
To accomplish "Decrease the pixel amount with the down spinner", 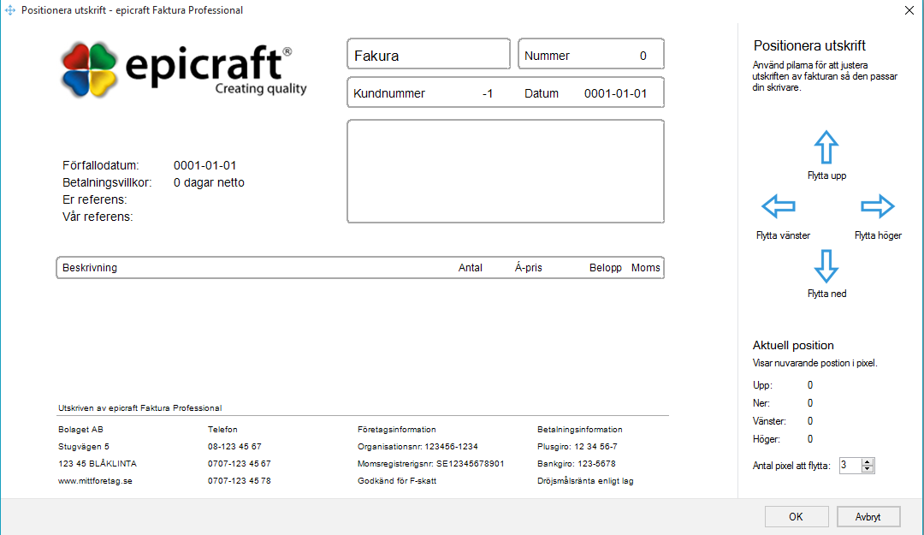I will 868,469.
